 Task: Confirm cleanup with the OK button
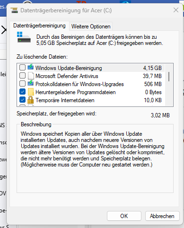click(124, 216)
